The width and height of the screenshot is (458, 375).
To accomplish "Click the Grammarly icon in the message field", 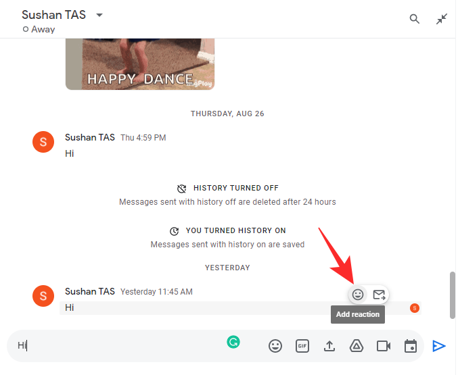I will tap(233, 342).
